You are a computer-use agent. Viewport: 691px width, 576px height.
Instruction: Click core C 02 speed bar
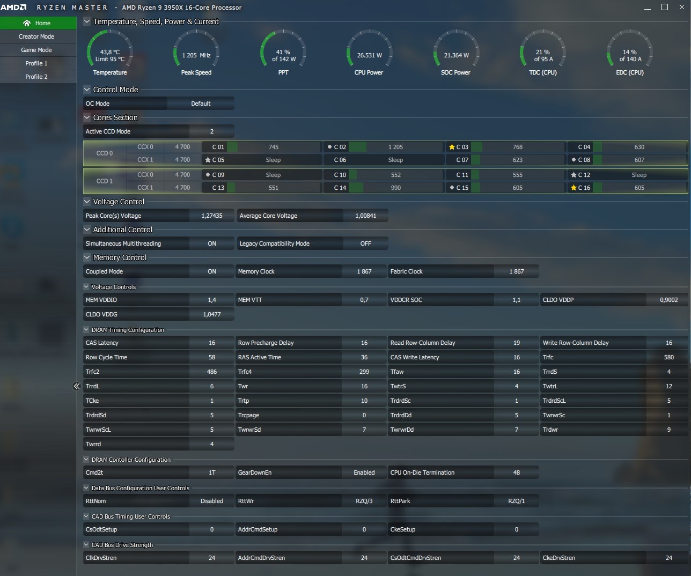tap(396, 147)
